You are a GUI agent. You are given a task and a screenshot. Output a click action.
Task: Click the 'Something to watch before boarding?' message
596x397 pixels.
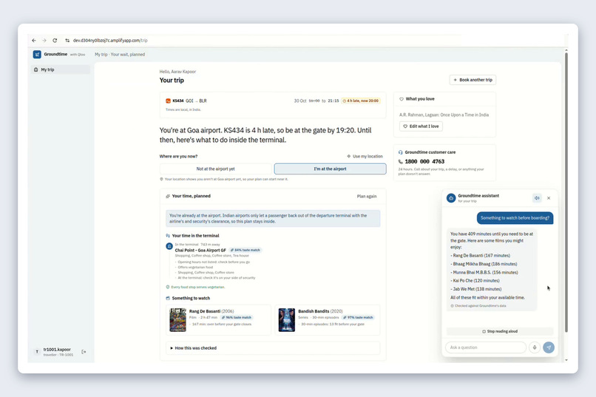[515, 218]
